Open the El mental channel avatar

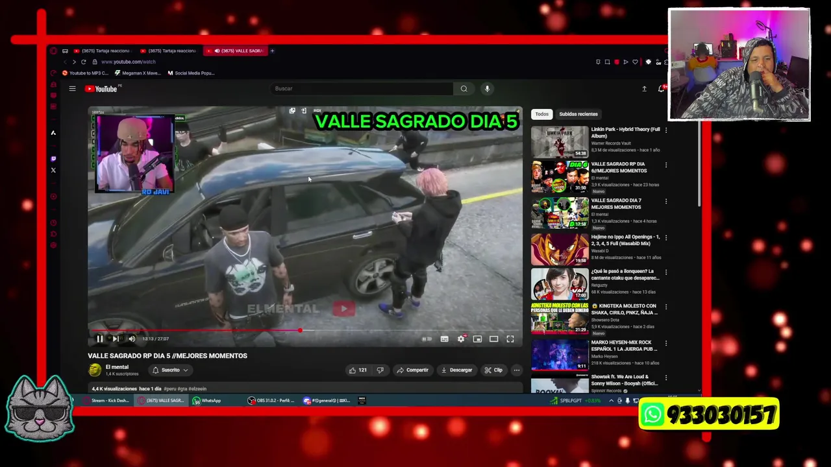click(x=95, y=370)
